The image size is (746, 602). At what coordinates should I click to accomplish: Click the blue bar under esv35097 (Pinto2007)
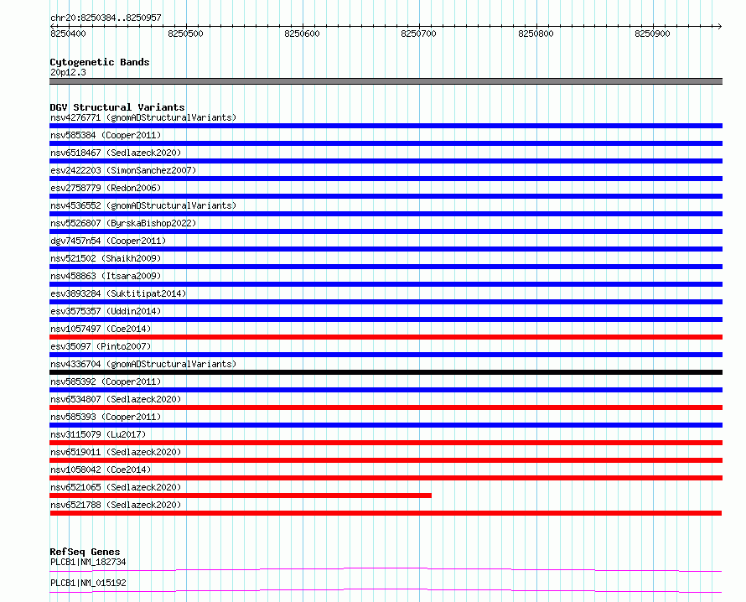click(386, 355)
